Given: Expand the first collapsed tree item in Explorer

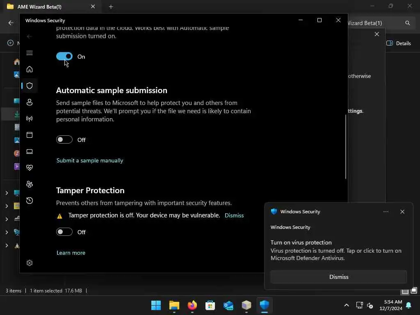Looking at the screenshot, I should [7, 193].
